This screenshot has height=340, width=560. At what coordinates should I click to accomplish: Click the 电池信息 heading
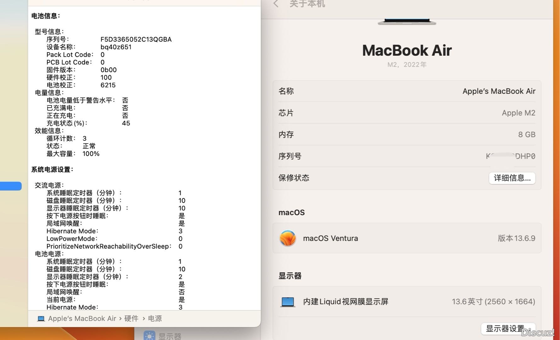(x=46, y=16)
